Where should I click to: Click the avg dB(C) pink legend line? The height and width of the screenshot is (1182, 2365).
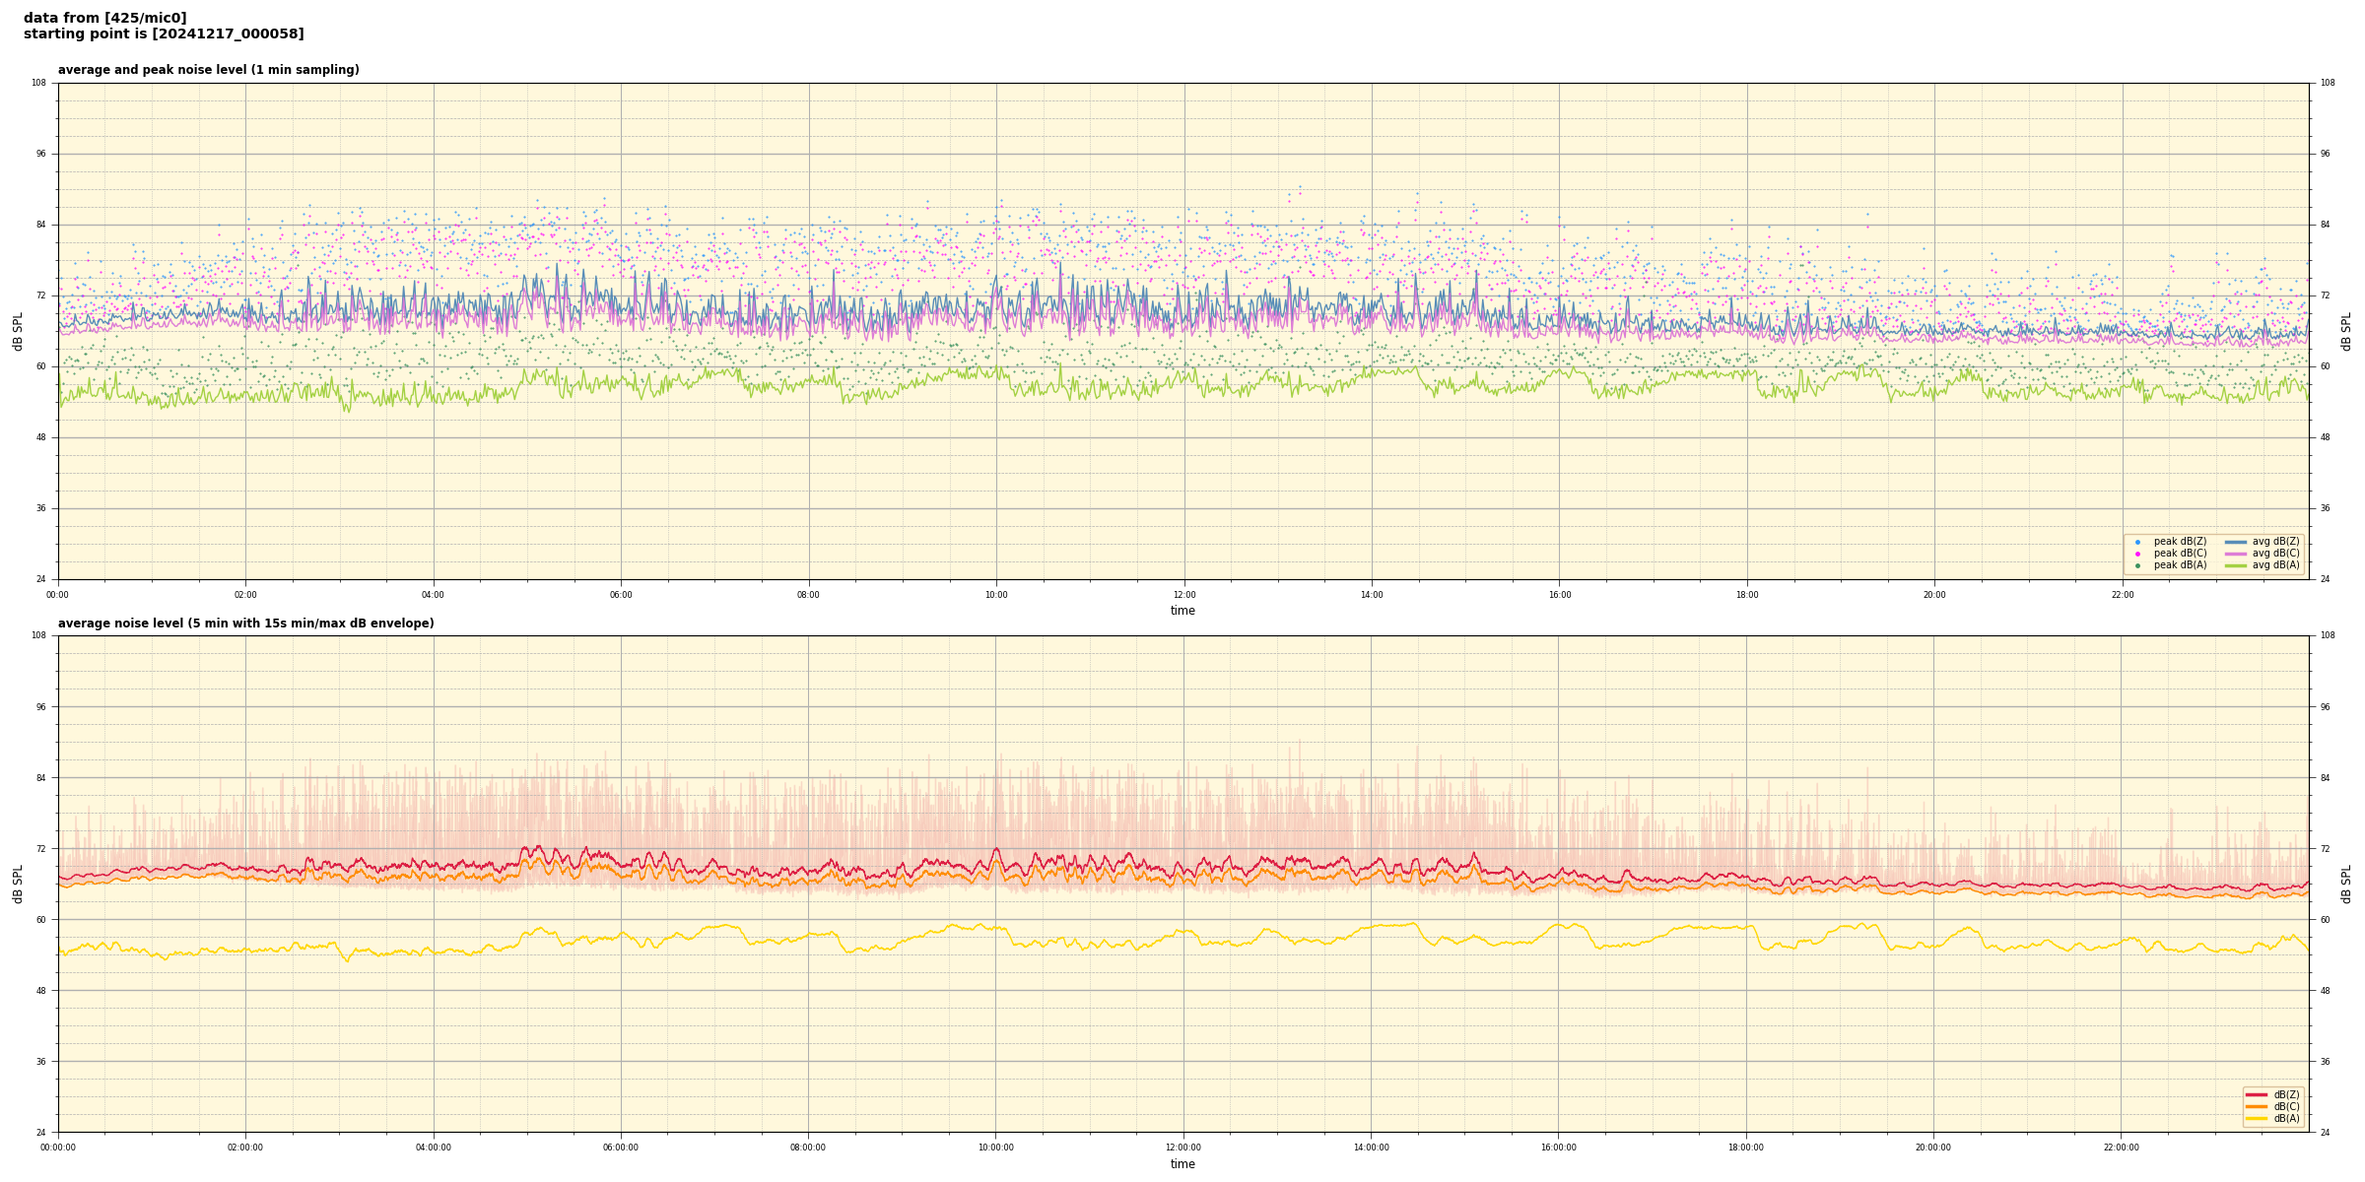pyautogui.click(x=2236, y=554)
